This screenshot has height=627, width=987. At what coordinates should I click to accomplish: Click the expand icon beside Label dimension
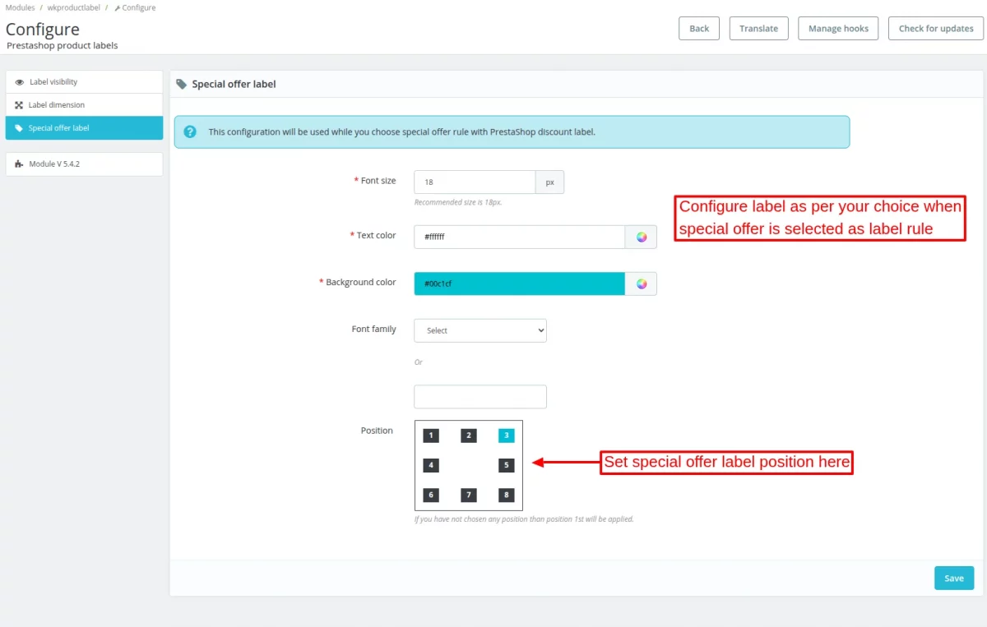[x=19, y=105]
